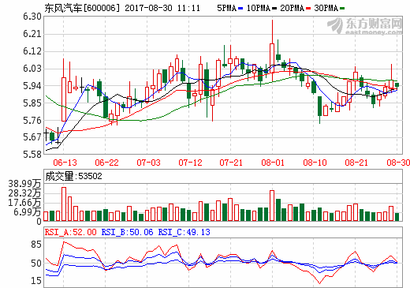Click the green 30PMA color swatch
Image resolution: width=410 pixels, height=288 pixels.
click(x=342, y=9)
